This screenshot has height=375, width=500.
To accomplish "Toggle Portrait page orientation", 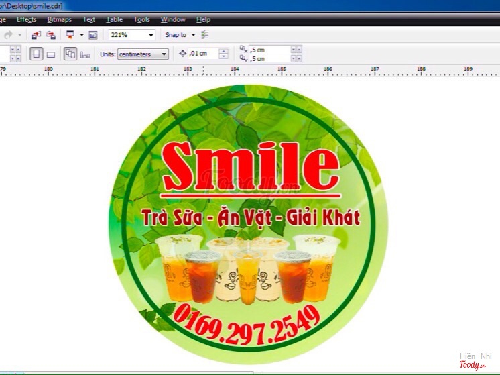I will (x=36, y=54).
